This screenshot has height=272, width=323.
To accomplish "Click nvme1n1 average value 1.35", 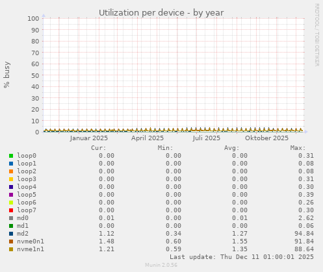I will tap(240, 249).
